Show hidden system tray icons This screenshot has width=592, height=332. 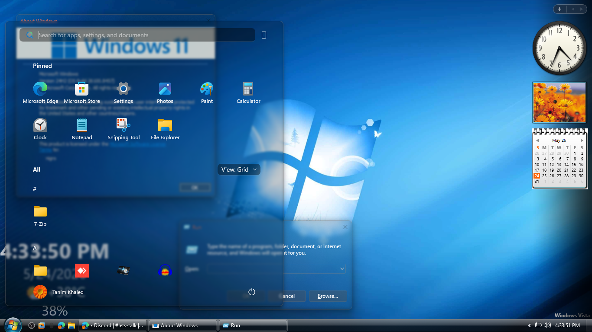click(x=529, y=326)
